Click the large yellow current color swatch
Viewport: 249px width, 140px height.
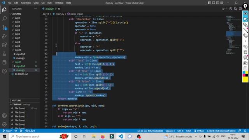(245, 79)
